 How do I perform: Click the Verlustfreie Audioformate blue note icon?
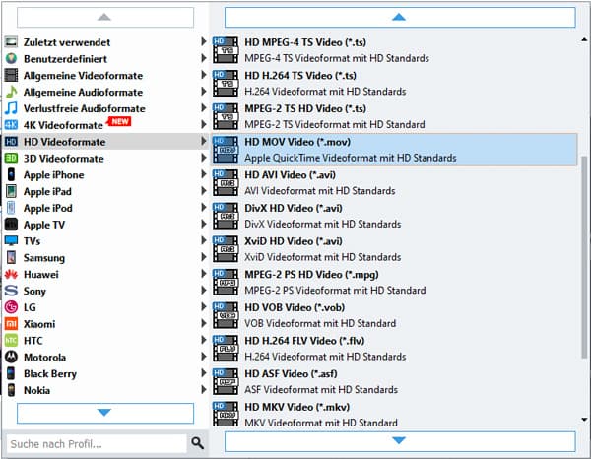click(x=11, y=108)
